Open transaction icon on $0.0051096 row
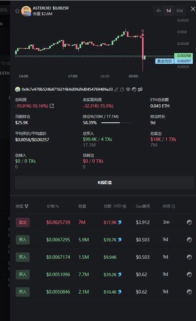 tap(189, 275)
